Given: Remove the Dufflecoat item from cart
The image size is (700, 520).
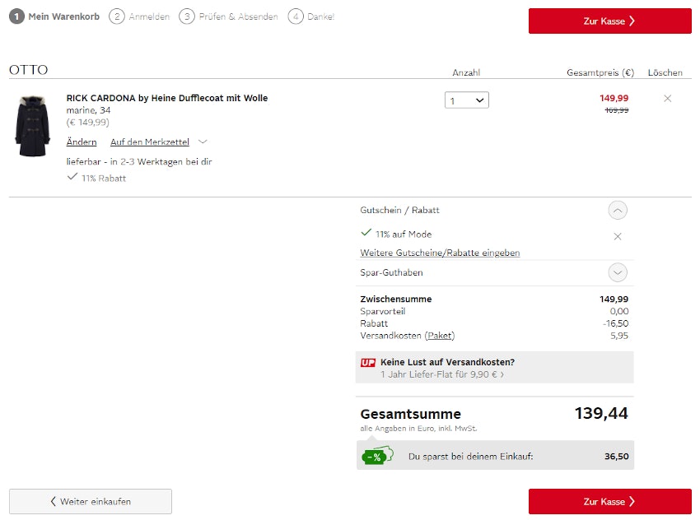Looking at the screenshot, I should 667,99.
